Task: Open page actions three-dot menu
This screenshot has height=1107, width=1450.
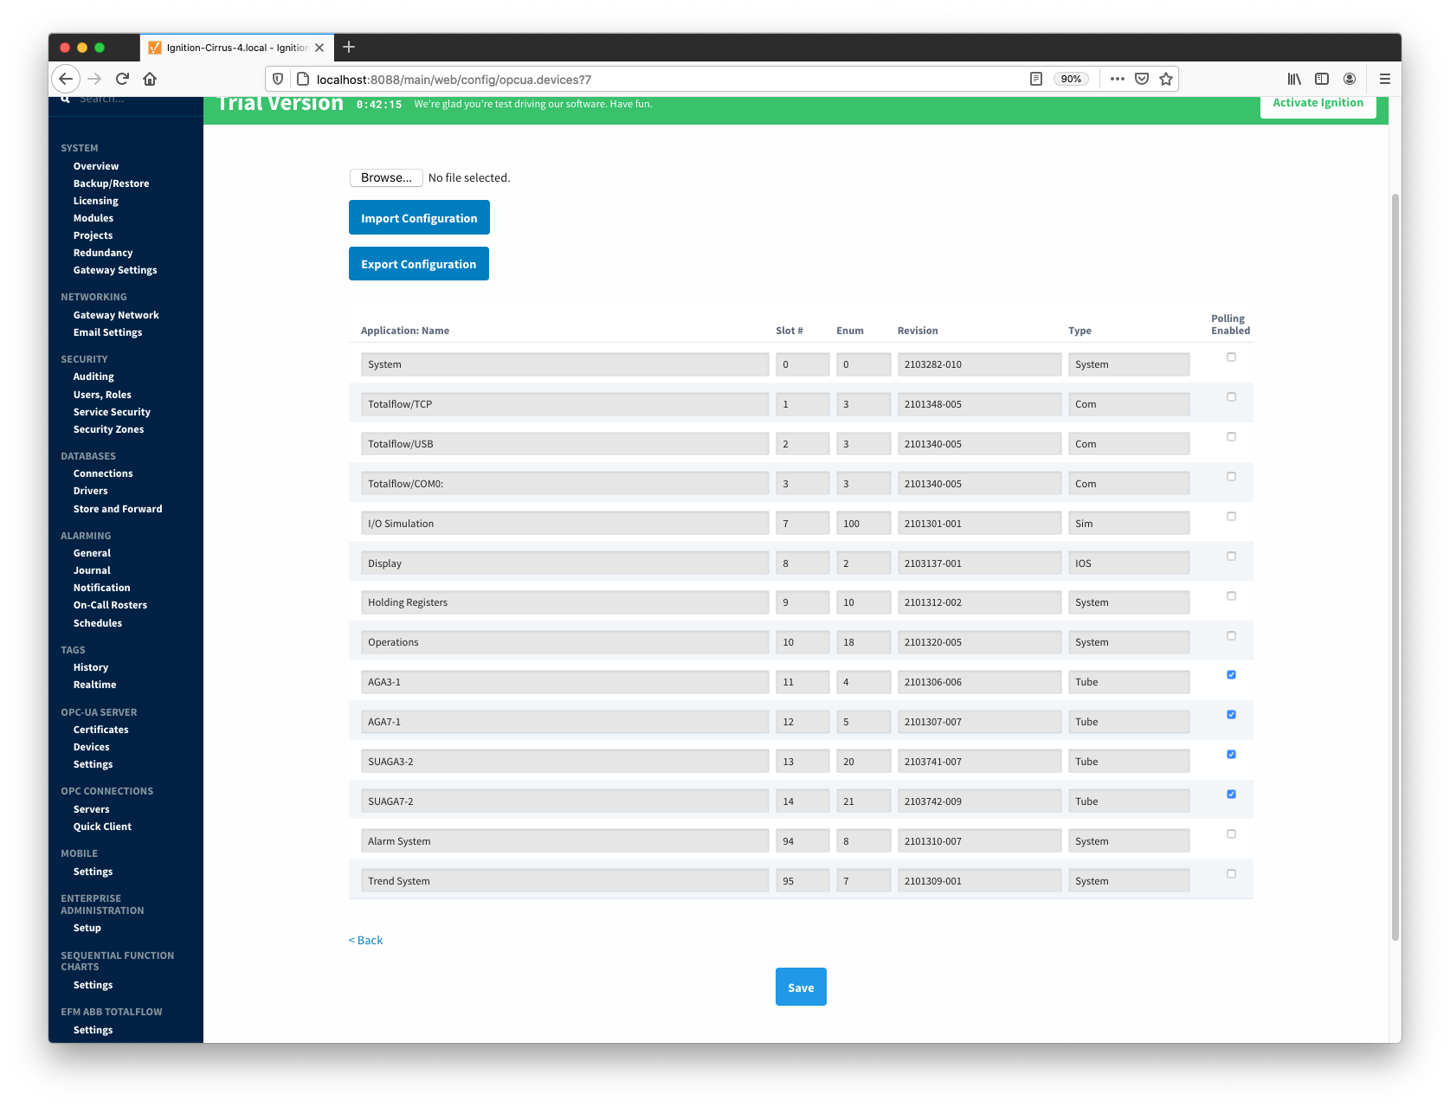Action: tap(1118, 79)
